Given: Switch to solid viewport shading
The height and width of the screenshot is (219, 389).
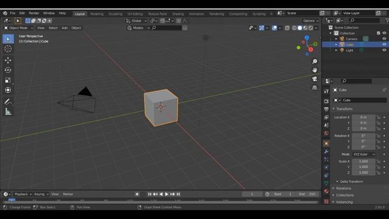Looking at the screenshot, I should click(300, 28).
